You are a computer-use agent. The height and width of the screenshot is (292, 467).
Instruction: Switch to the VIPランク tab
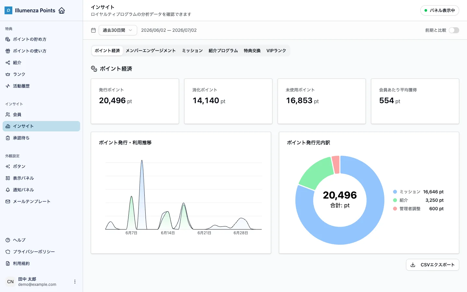pos(276,51)
